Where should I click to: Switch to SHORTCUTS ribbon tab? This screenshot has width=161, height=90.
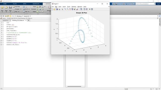click(36, 4)
